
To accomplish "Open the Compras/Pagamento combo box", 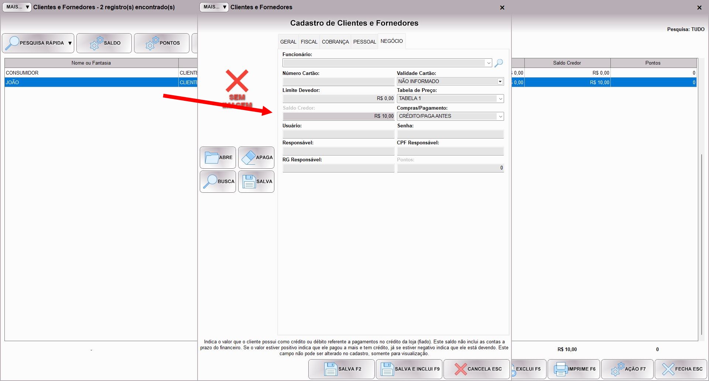I will [x=500, y=116].
